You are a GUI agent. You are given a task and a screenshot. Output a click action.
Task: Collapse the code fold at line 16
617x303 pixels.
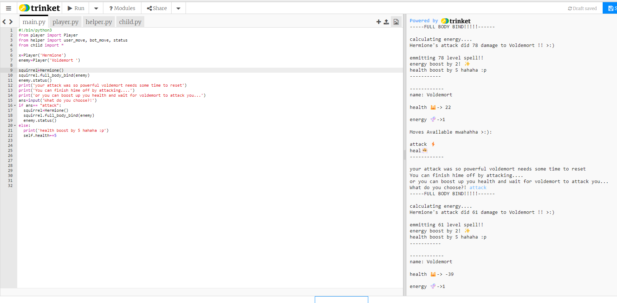[x=15, y=106]
